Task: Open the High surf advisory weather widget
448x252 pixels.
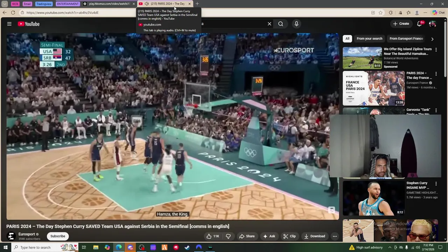Action: (x=366, y=247)
